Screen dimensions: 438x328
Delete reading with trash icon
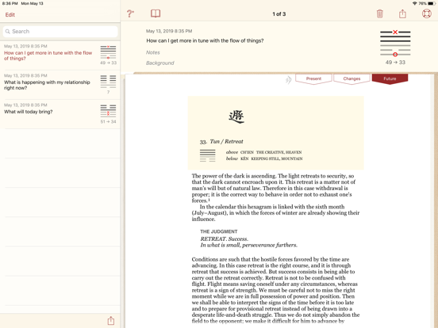[x=379, y=13]
